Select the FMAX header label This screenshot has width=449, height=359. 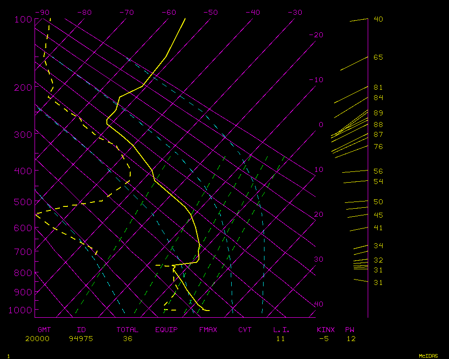click(208, 330)
